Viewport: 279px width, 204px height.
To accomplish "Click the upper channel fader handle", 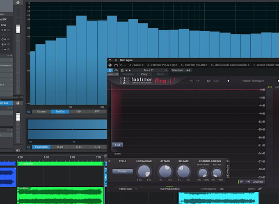I will point(18,29).
